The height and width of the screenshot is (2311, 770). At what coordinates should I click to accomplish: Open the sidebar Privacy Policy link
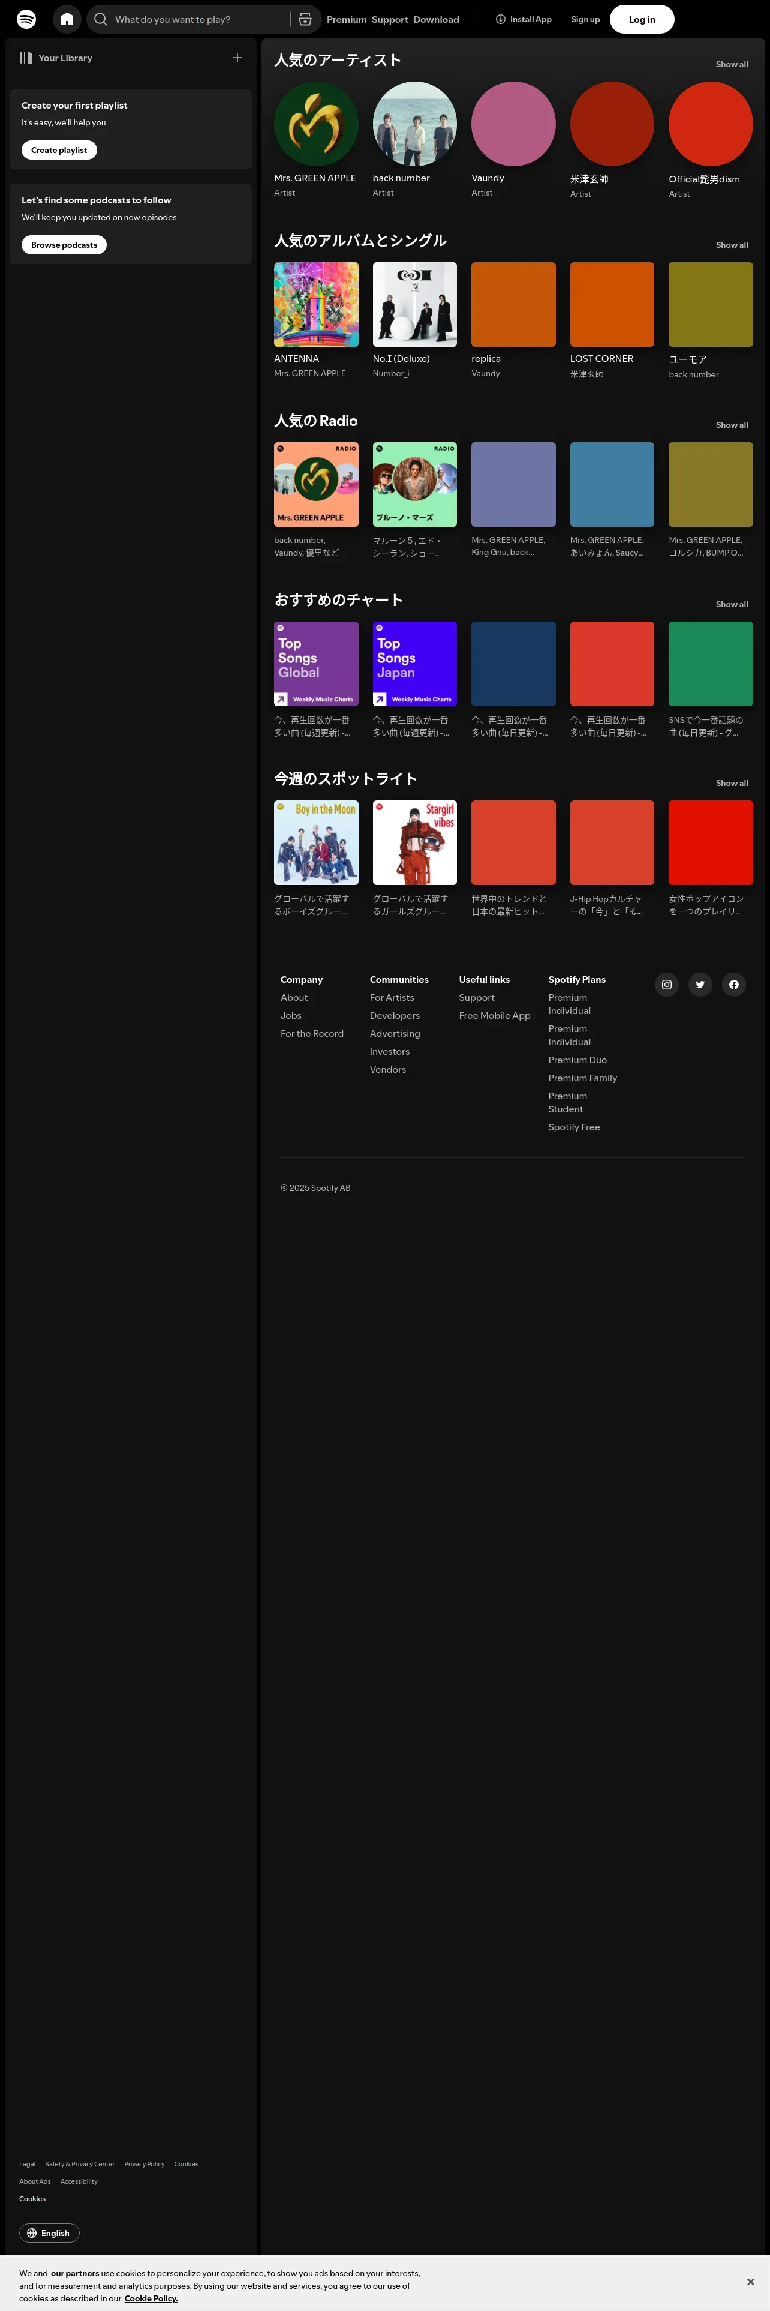pyautogui.click(x=145, y=2164)
